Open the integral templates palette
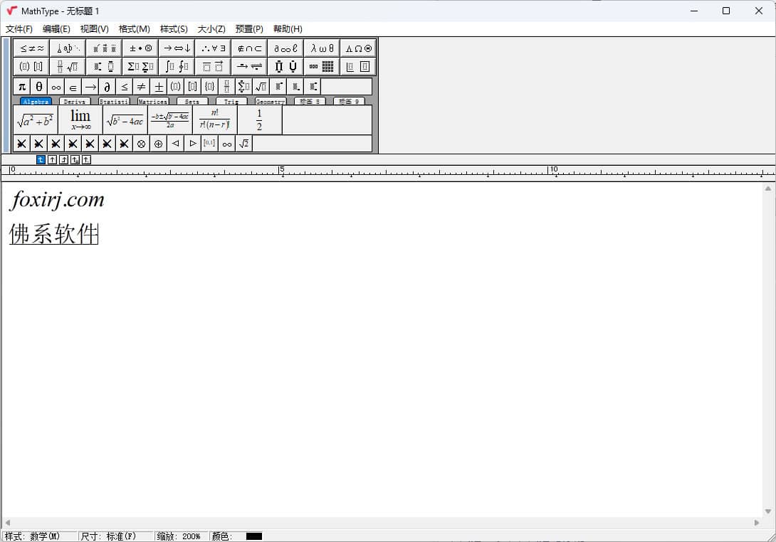 (177, 66)
